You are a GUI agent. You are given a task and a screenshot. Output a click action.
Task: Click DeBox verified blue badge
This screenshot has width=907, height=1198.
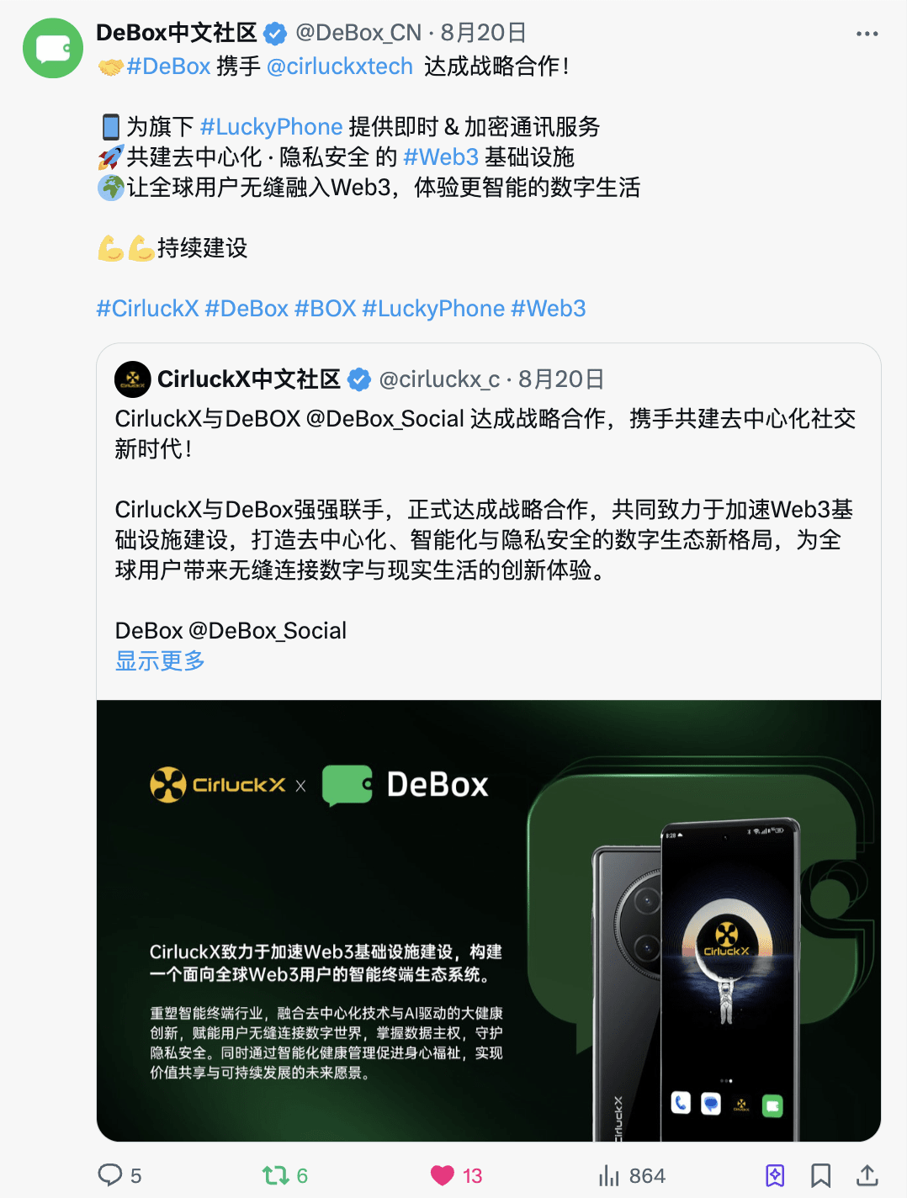[x=275, y=34]
